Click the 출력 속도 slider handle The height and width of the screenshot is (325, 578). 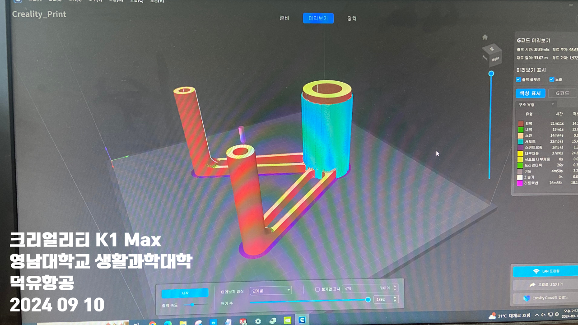point(192,305)
